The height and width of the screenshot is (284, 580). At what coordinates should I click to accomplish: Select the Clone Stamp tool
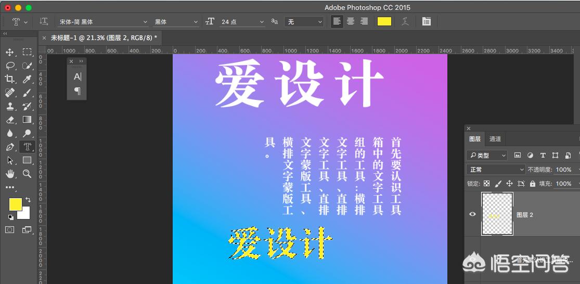click(x=9, y=106)
